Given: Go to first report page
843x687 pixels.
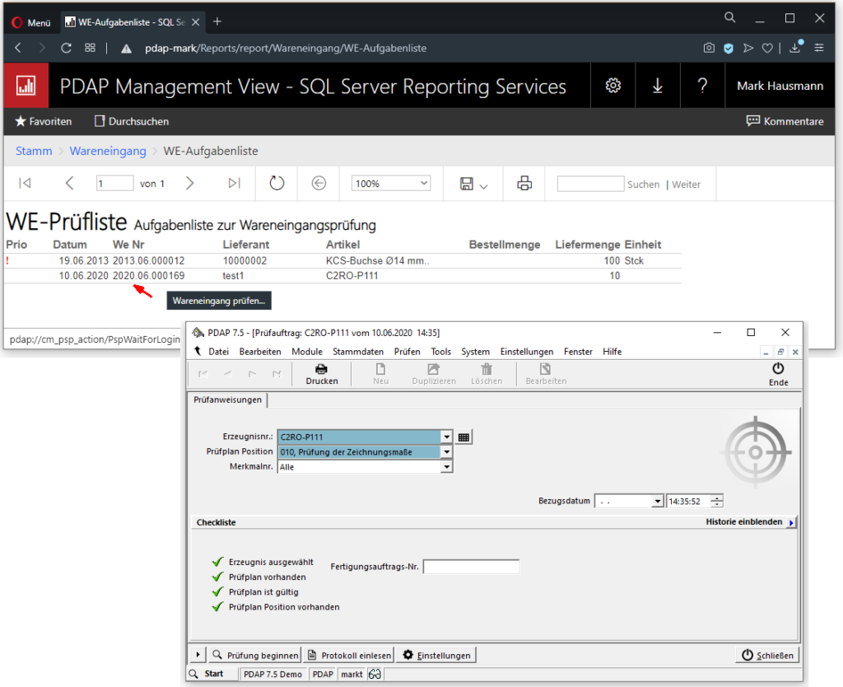Looking at the screenshot, I should (25, 184).
